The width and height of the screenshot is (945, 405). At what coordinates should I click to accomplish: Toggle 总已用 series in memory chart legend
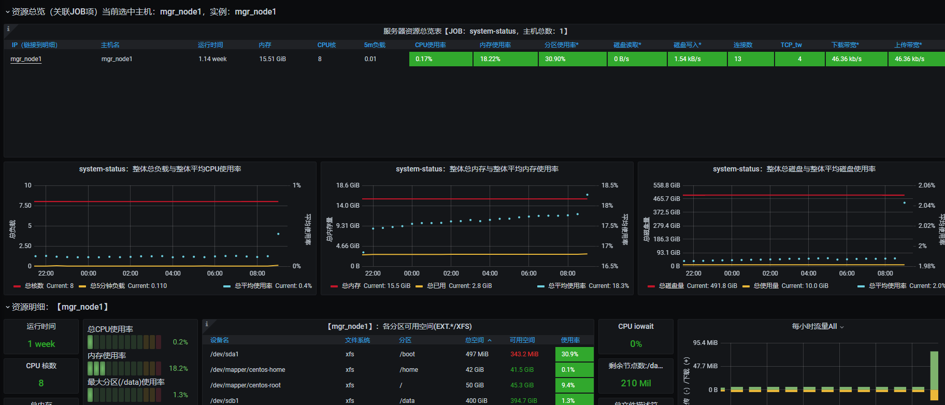436,286
